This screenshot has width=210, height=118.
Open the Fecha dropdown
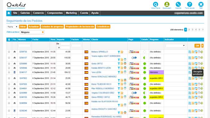(12, 27)
